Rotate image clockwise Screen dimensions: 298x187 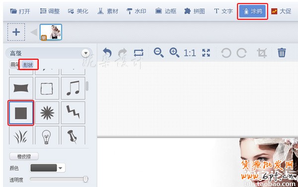point(242,53)
